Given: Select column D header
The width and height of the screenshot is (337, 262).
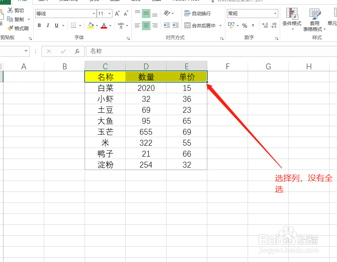Looking at the screenshot, I should tap(146, 66).
